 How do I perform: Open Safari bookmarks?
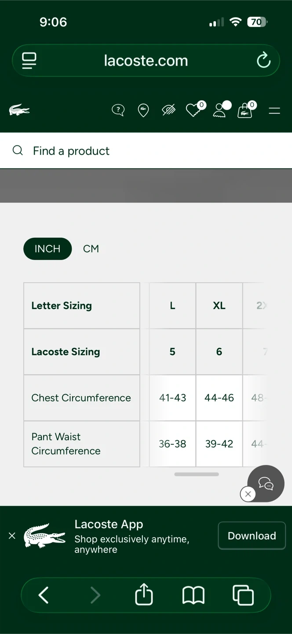tap(193, 595)
